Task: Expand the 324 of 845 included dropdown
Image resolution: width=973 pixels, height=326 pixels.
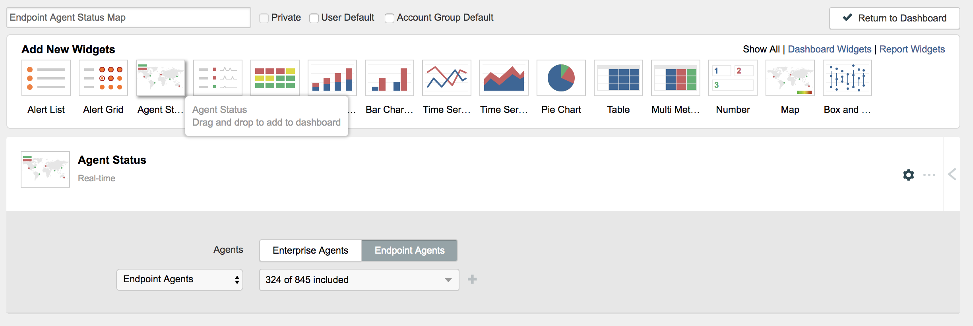Action: [x=359, y=280]
